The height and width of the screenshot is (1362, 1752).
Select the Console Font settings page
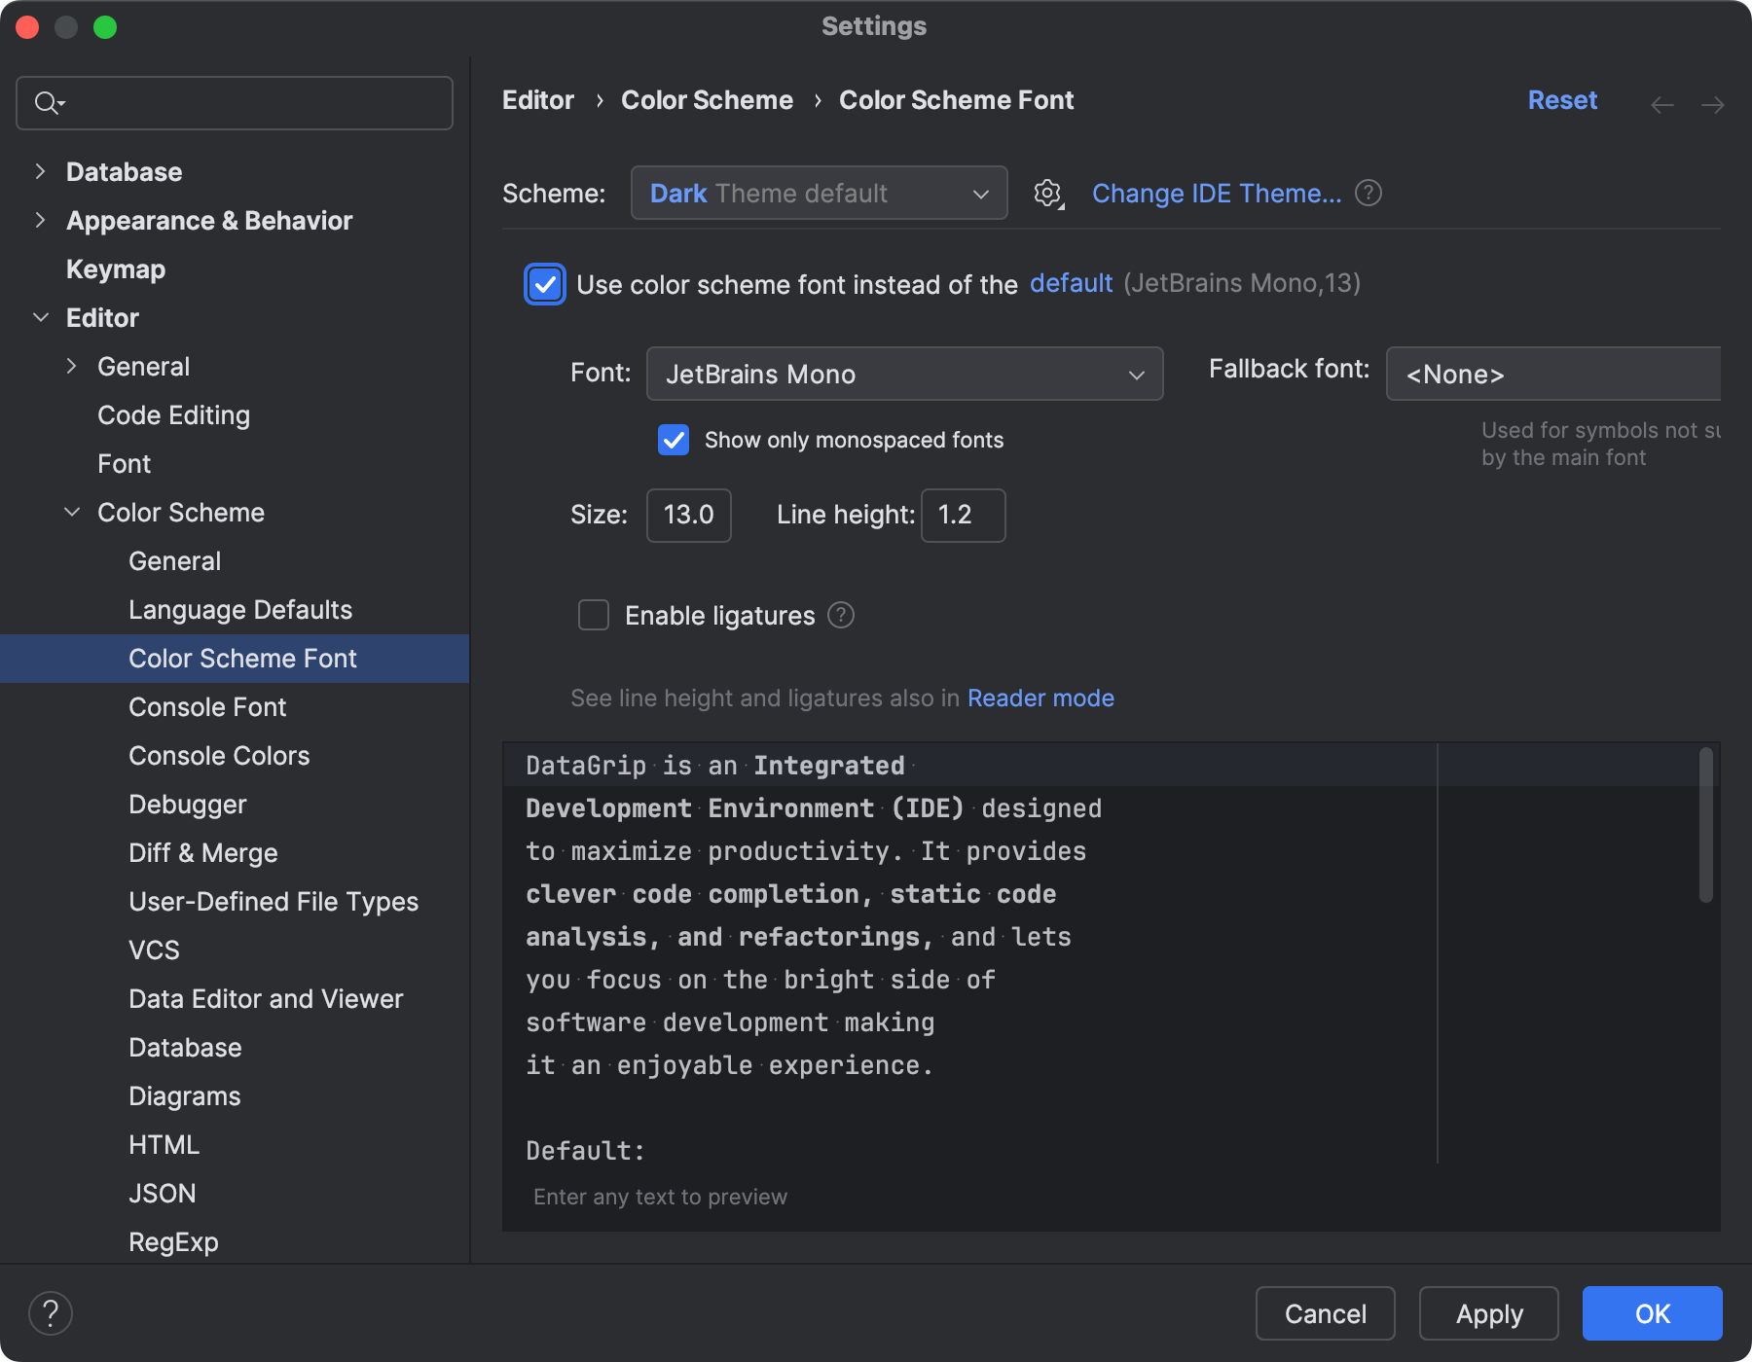(x=207, y=706)
